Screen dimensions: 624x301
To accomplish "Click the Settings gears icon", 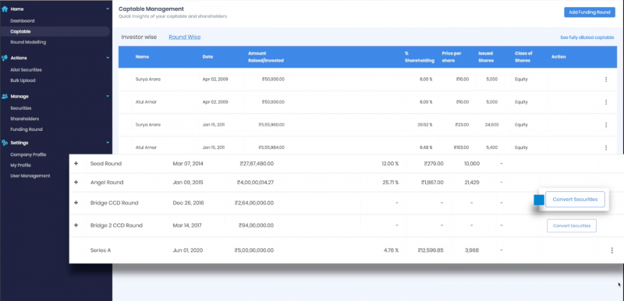I will click(5, 143).
